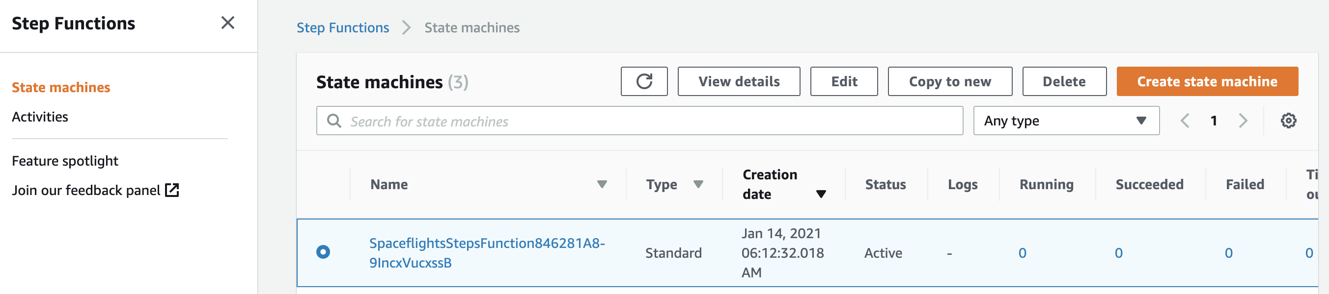
Task: Open Activities in the sidebar
Action: click(x=40, y=117)
